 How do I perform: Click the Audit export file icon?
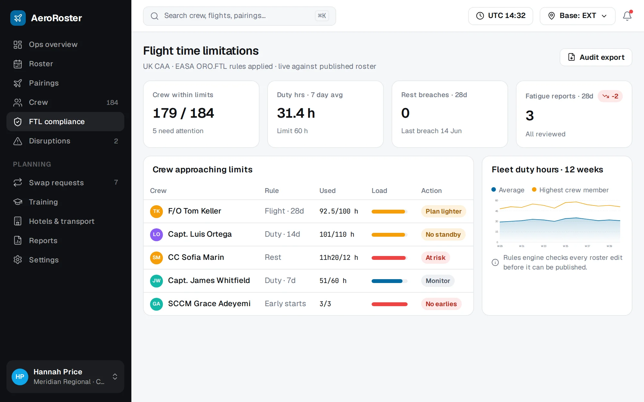(x=572, y=57)
